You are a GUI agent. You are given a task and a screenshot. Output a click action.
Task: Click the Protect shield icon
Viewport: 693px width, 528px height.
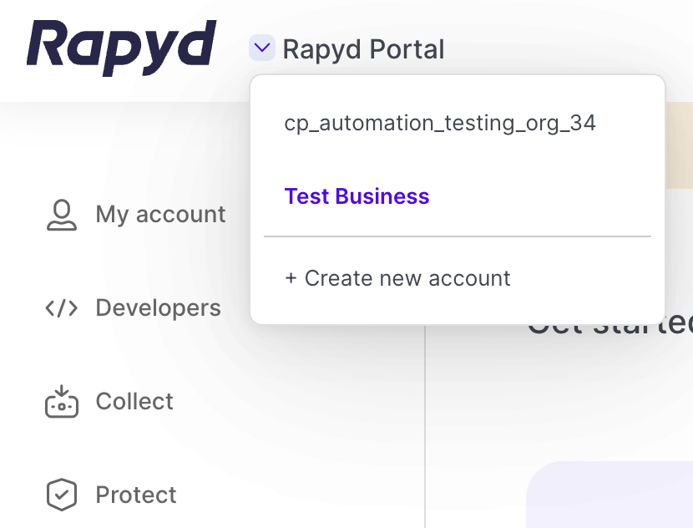pyautogui.click(x=61, y=495)
